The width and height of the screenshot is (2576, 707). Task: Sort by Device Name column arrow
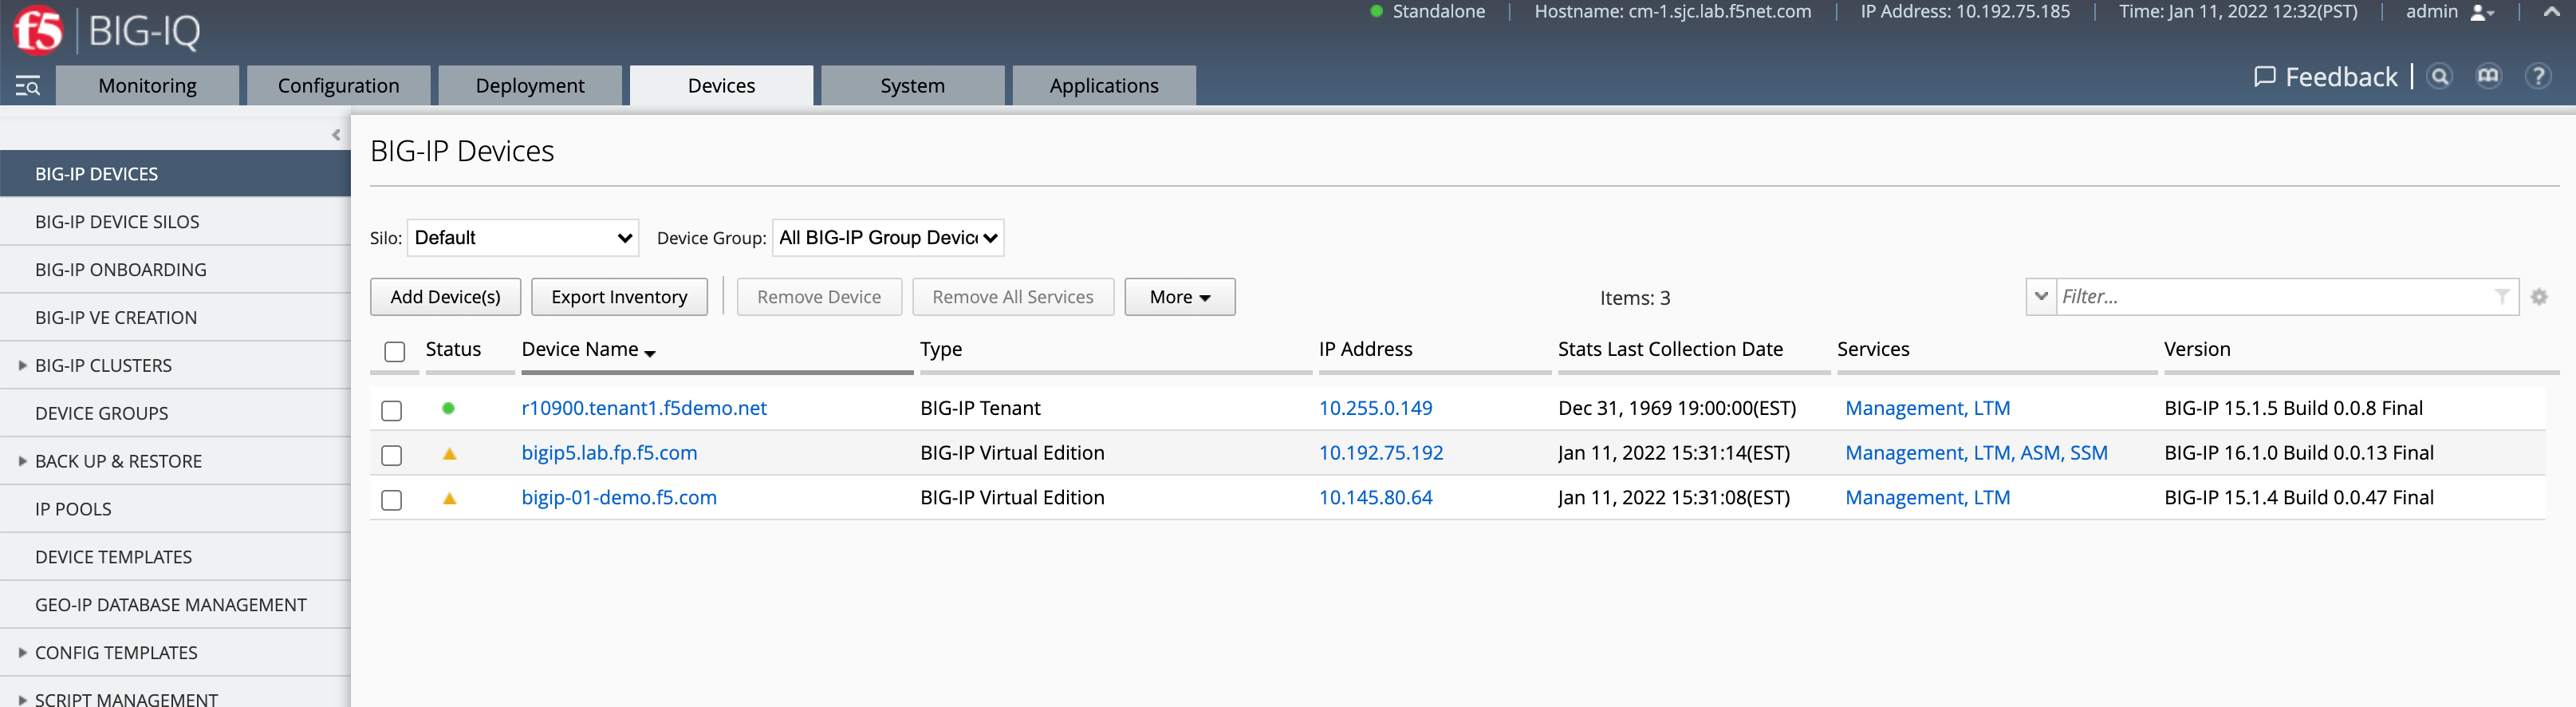[650, 353]
